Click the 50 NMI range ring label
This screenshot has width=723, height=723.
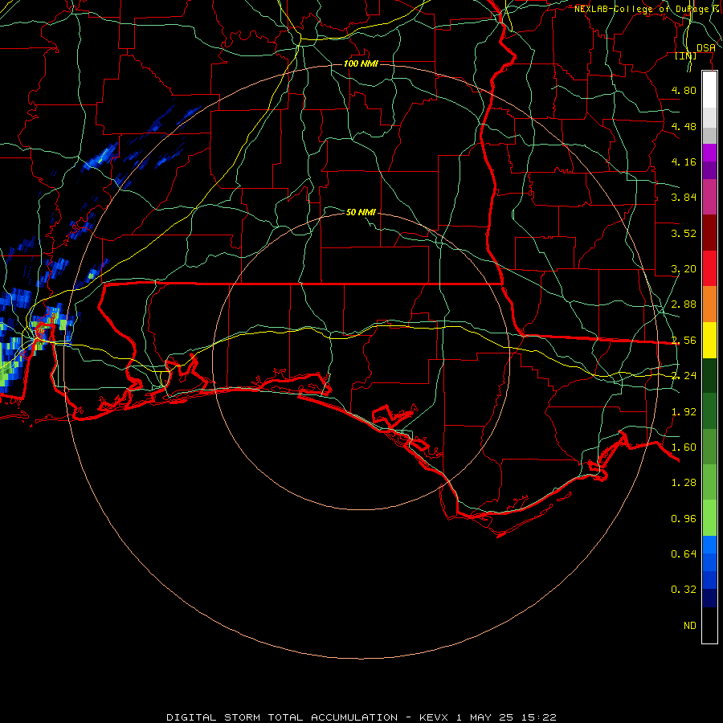click(361, 212)
